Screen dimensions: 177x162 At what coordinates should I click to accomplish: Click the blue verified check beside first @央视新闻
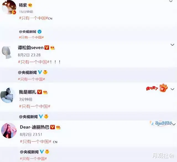39,32
